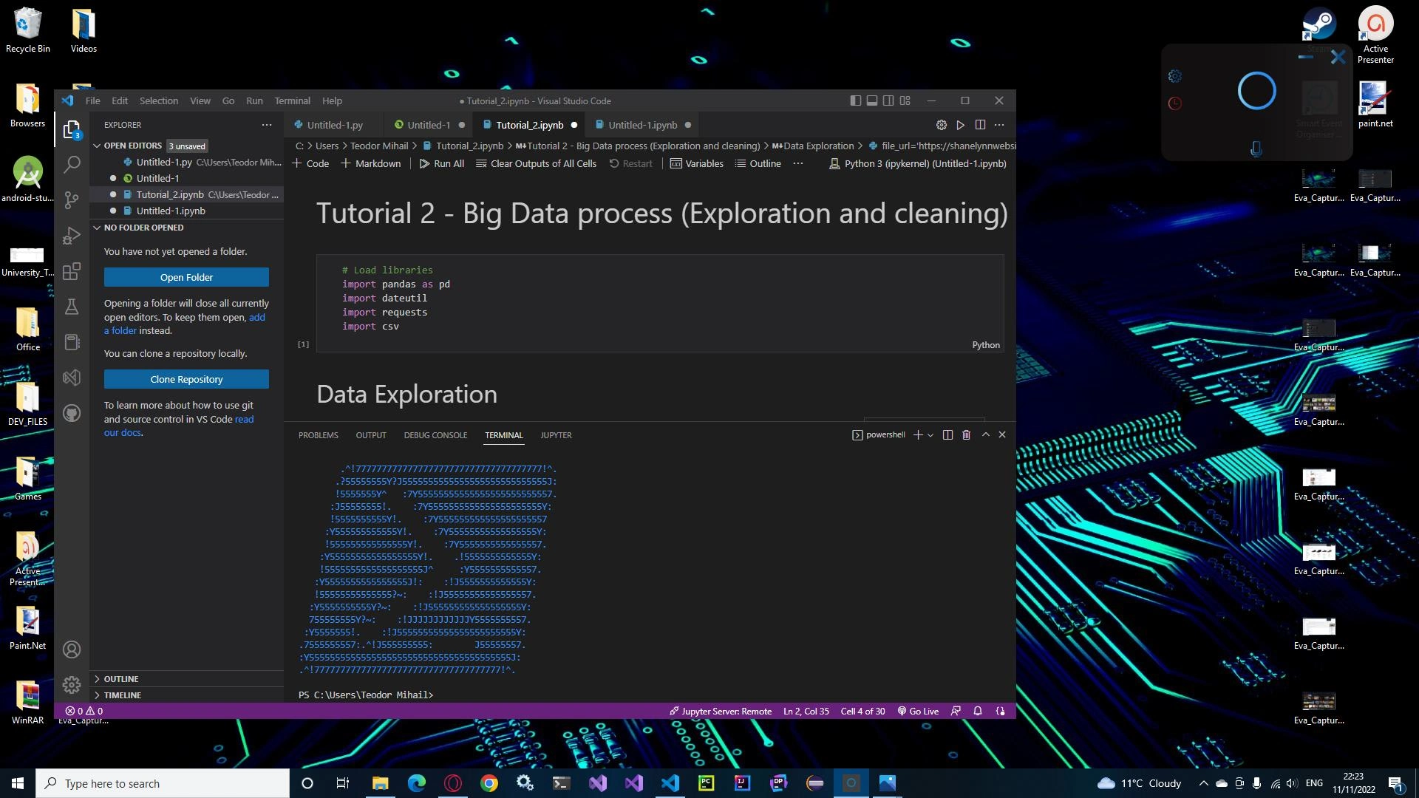
Task: Click Go Live in status bar
Action: [x=917, y=711]
